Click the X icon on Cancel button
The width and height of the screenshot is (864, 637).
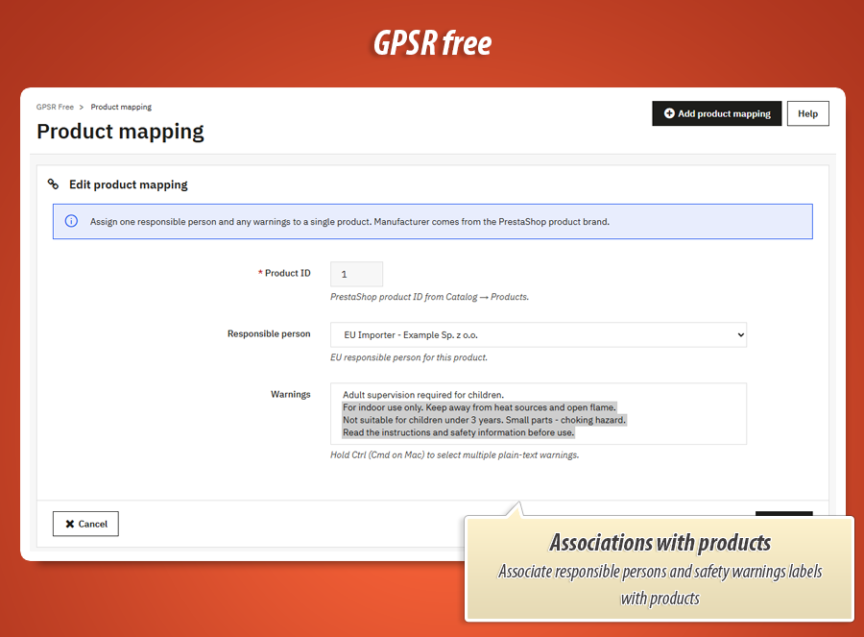(70, 524)
